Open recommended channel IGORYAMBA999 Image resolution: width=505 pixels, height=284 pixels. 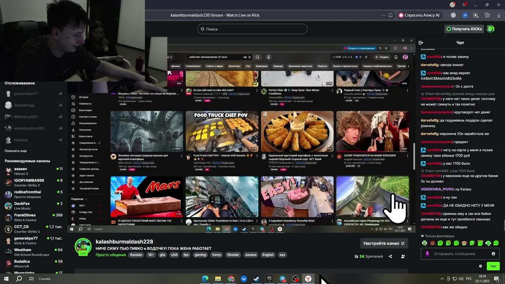(x=34, y=183)
